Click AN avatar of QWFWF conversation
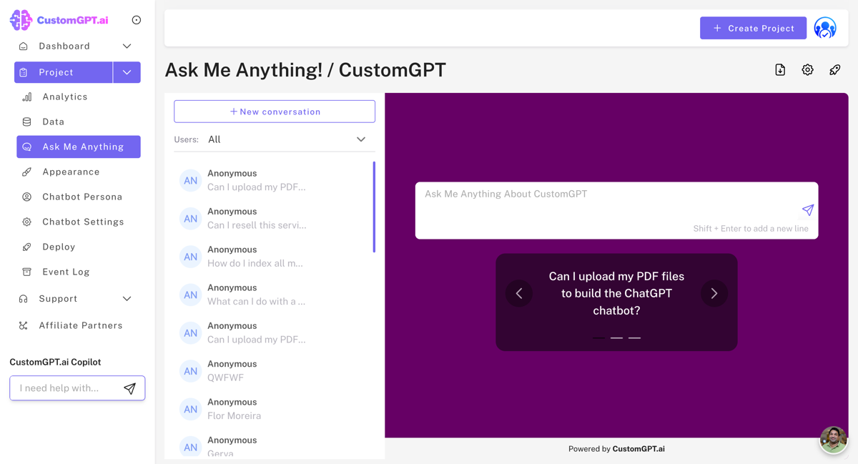 pos(190,371)
